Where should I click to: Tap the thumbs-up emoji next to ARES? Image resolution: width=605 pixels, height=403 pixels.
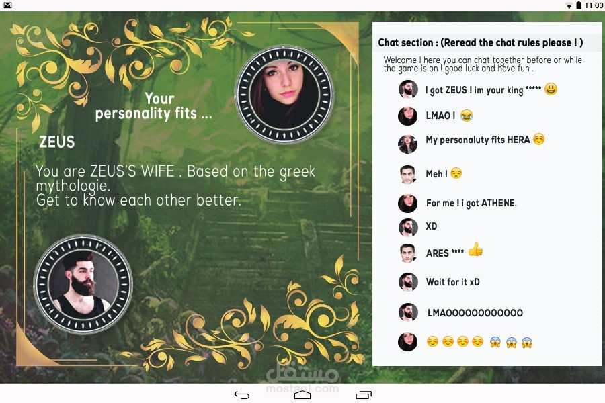pyautogui.click(x=475, y=249)
